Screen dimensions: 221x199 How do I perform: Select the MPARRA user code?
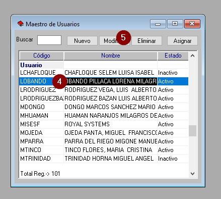[32, 141]
